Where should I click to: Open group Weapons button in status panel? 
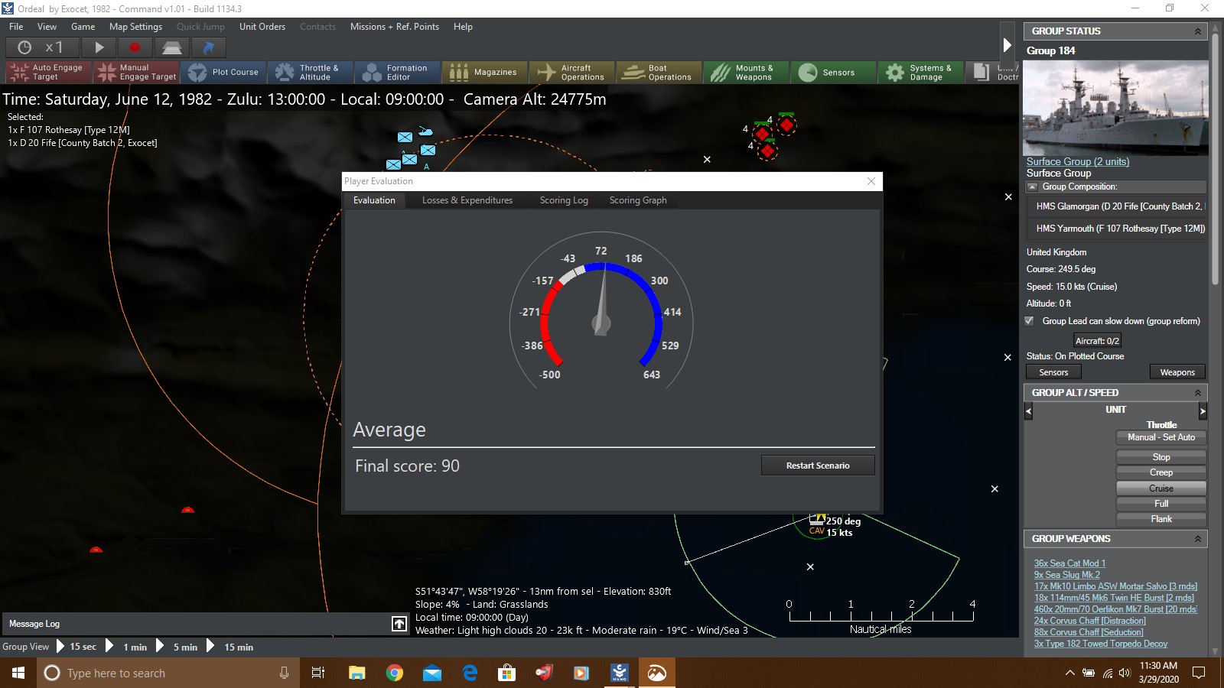click(x=1177, y=372)
